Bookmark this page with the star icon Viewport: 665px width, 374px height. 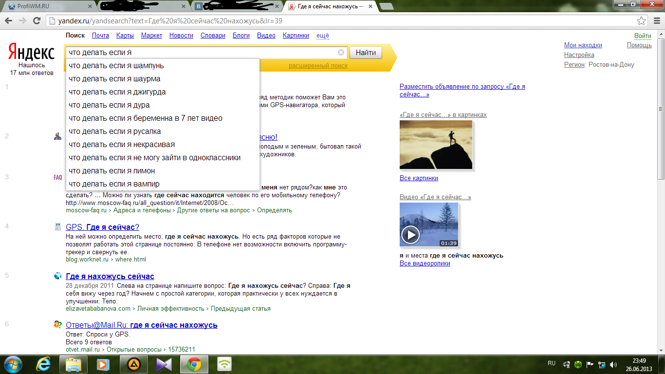[x=641, y=21]
